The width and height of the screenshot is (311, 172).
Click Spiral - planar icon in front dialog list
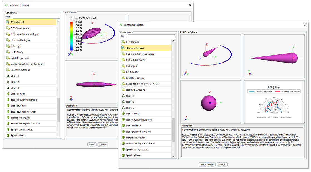click(124, 156)
